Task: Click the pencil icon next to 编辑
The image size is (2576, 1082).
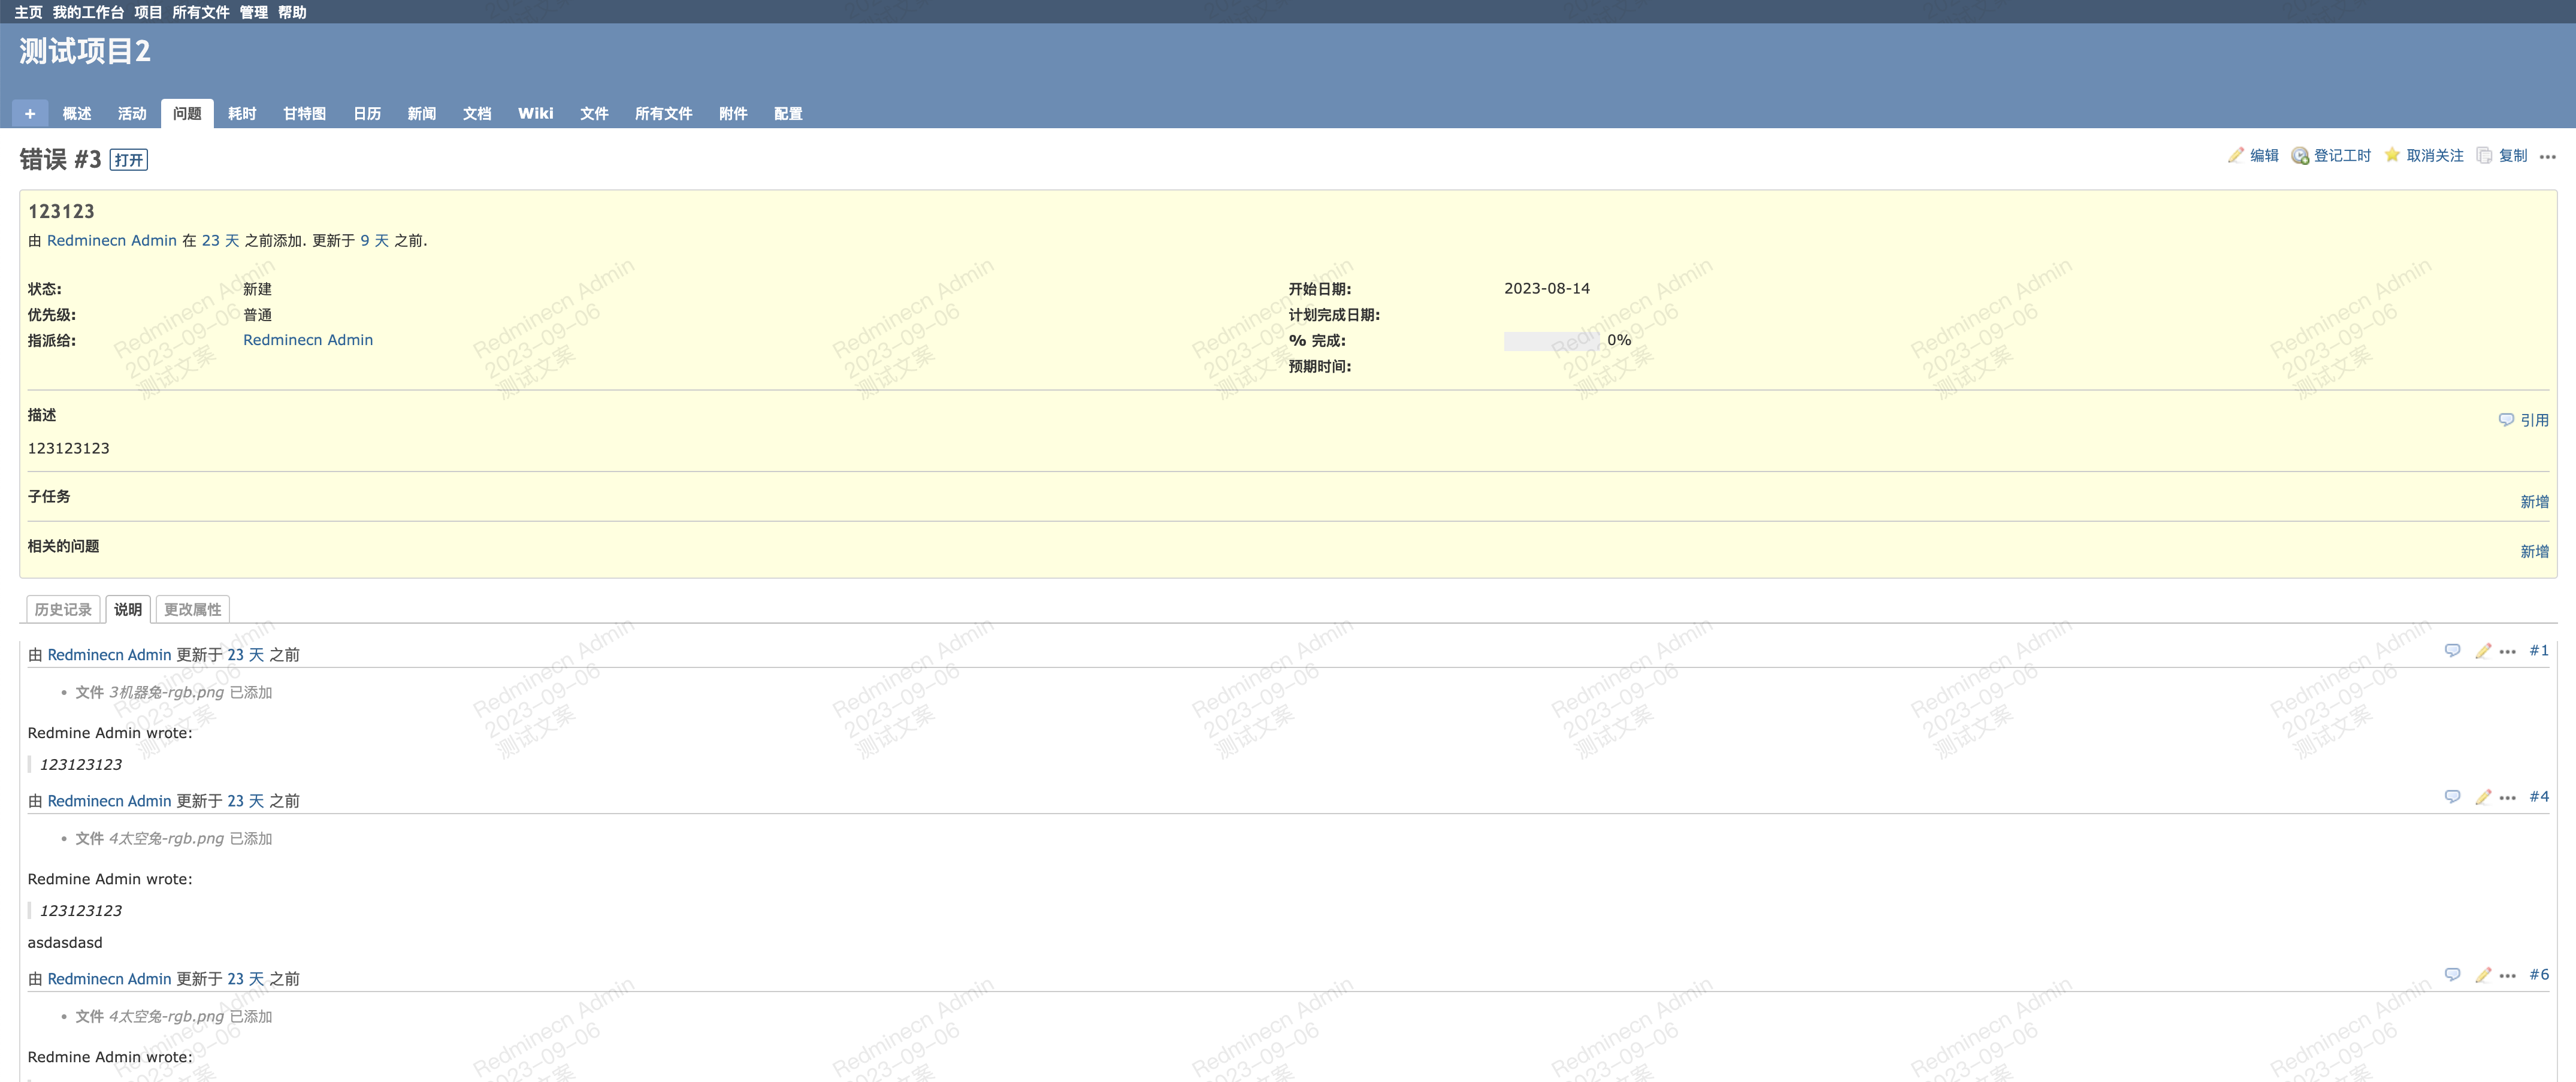Action: tap(2235, 155)
